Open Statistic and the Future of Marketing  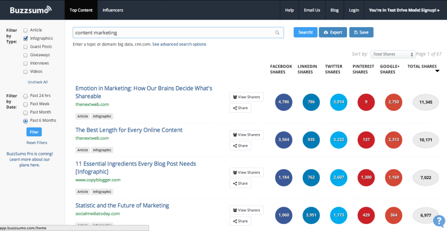coord(122,205)
